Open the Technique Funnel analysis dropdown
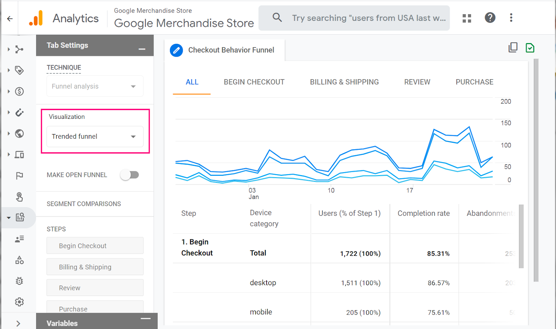The height and width of the screenshot is (329, 556). (95, 86)
